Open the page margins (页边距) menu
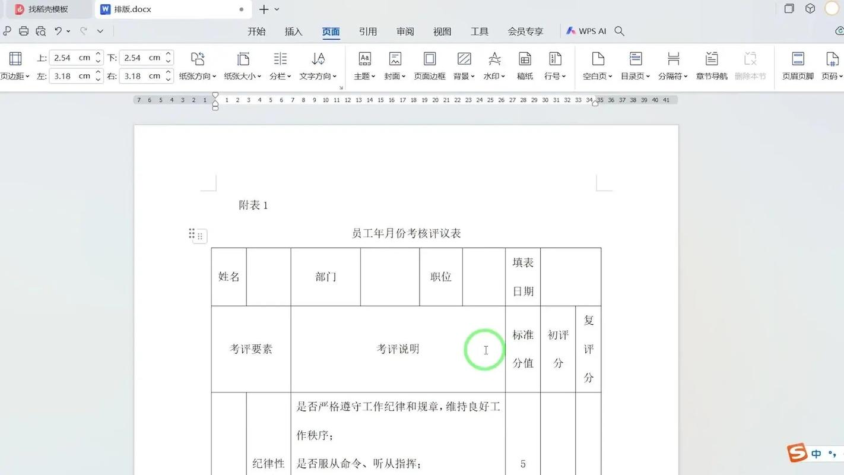 (x=14, y=65)
